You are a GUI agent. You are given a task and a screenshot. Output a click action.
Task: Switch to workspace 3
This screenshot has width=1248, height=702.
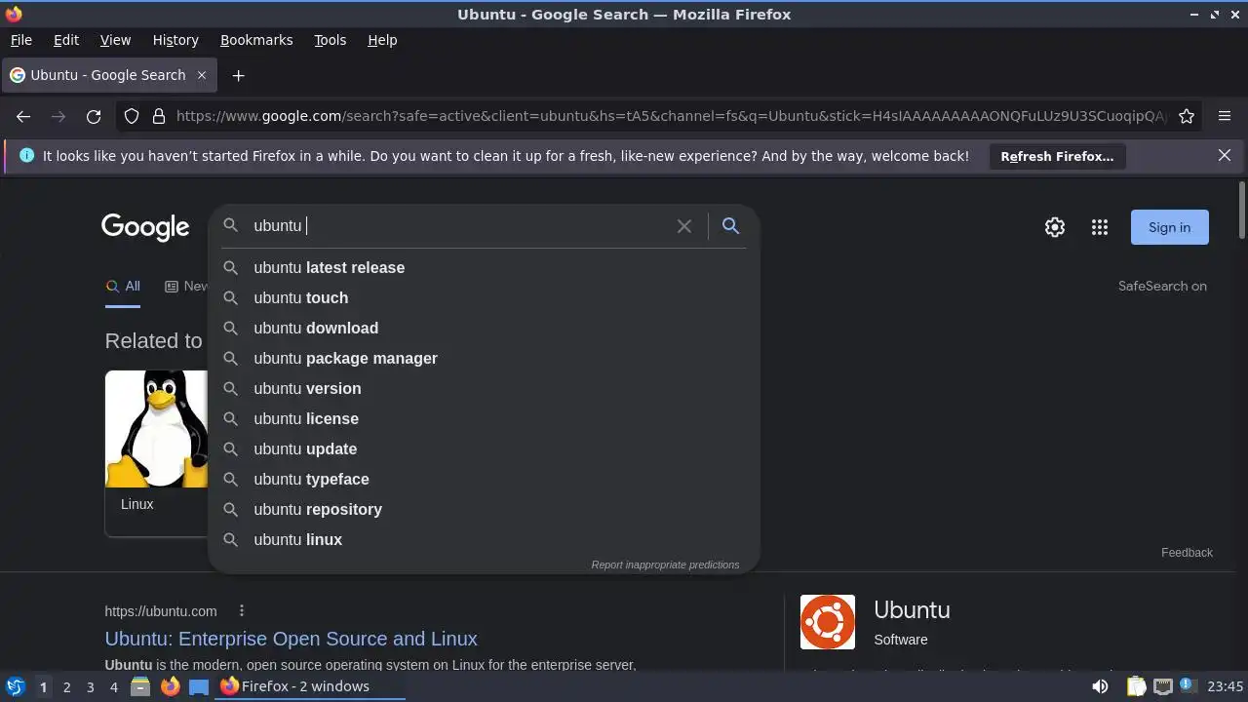coord(90,686)
